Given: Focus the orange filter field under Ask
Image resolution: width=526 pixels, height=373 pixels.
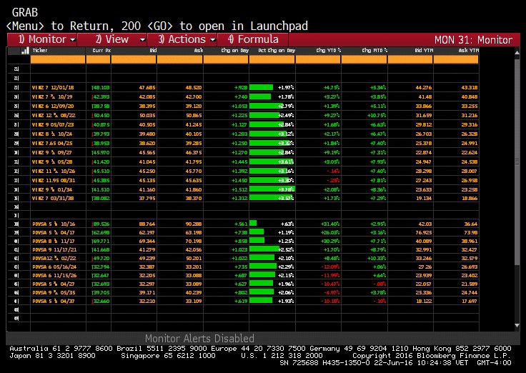Looking at the screenshot, I should pyautogui.click(x=180, y=59).
